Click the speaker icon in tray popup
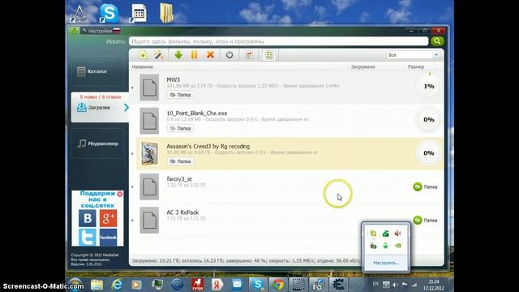This screenshot has width=519, height=292. 398,234
